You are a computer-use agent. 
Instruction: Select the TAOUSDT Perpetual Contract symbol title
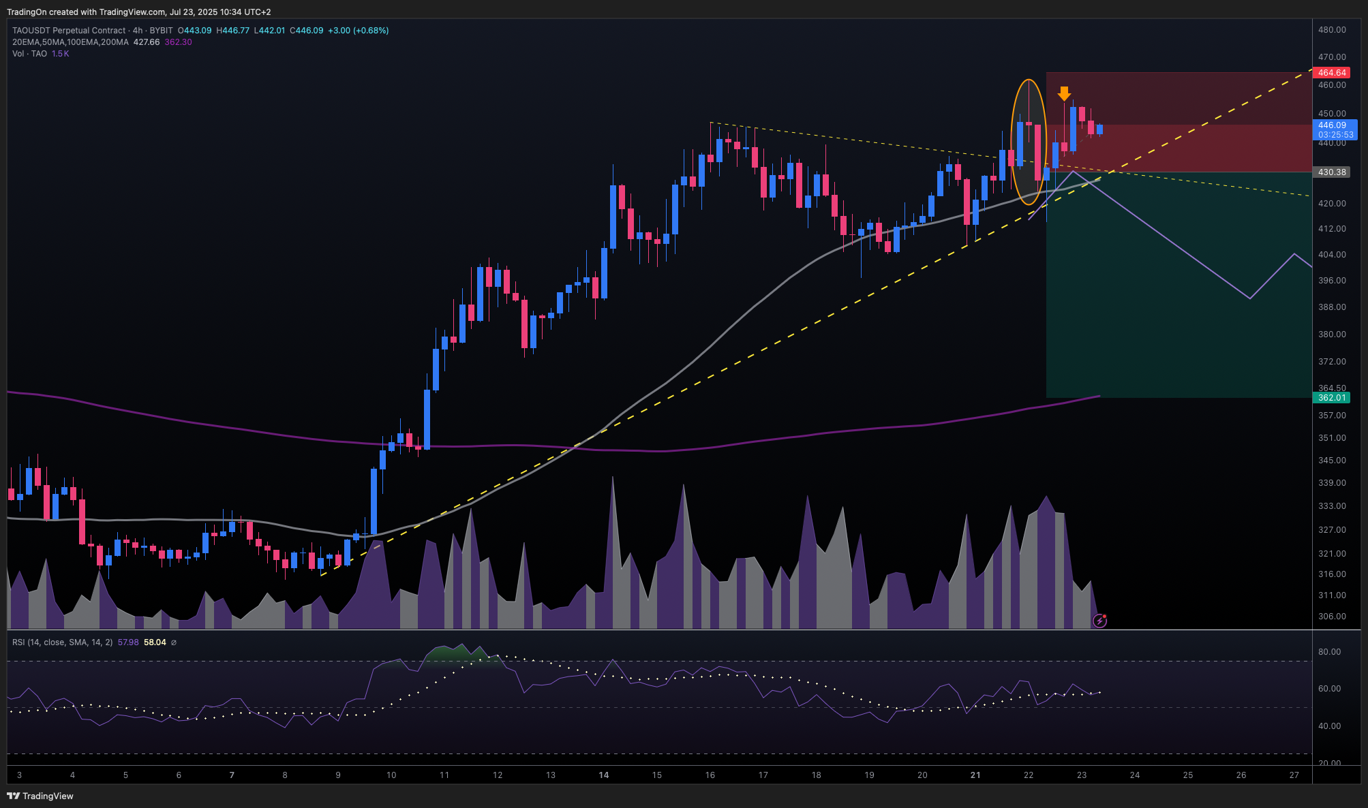(69, 31)
